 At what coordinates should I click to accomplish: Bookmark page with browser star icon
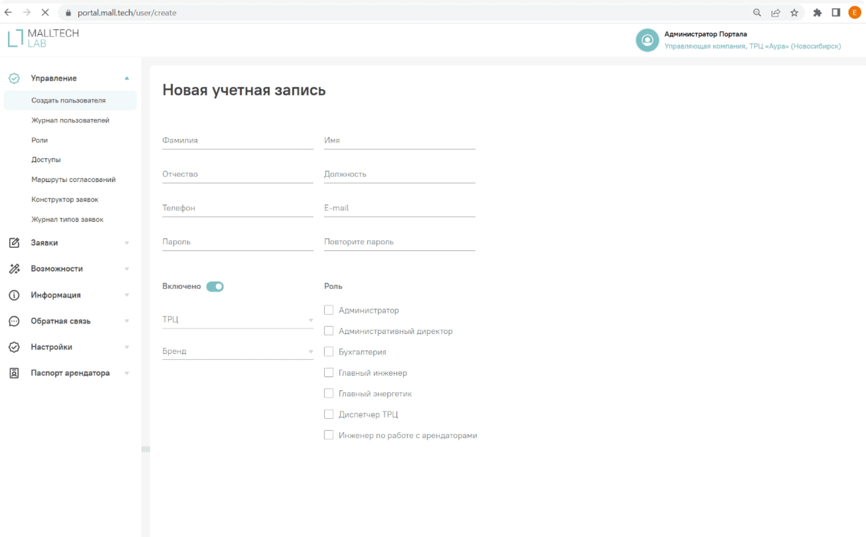point(794,13)
